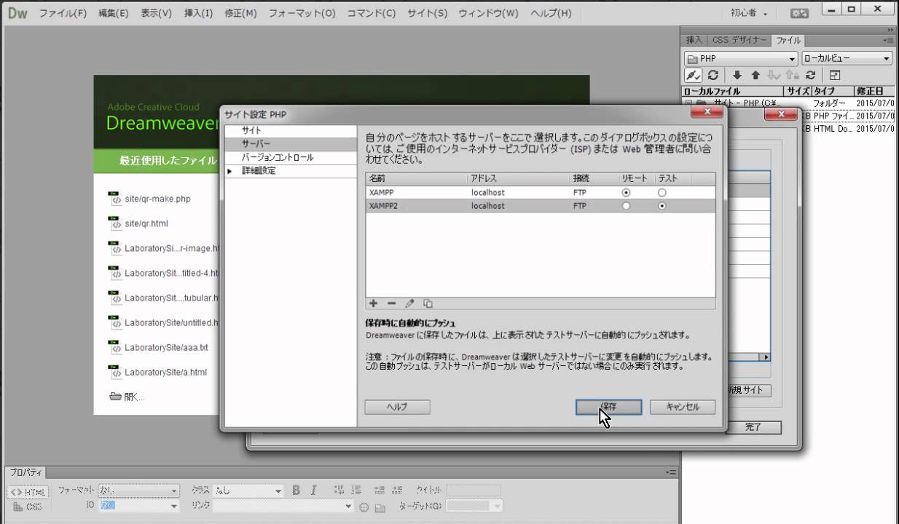Sort by the Local Files column header

(732, 91)
